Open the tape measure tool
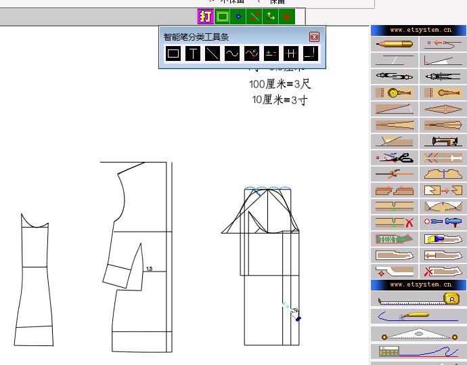Viewport: 467px width, 365px height. pyautogui.click(x=418, y=299)
